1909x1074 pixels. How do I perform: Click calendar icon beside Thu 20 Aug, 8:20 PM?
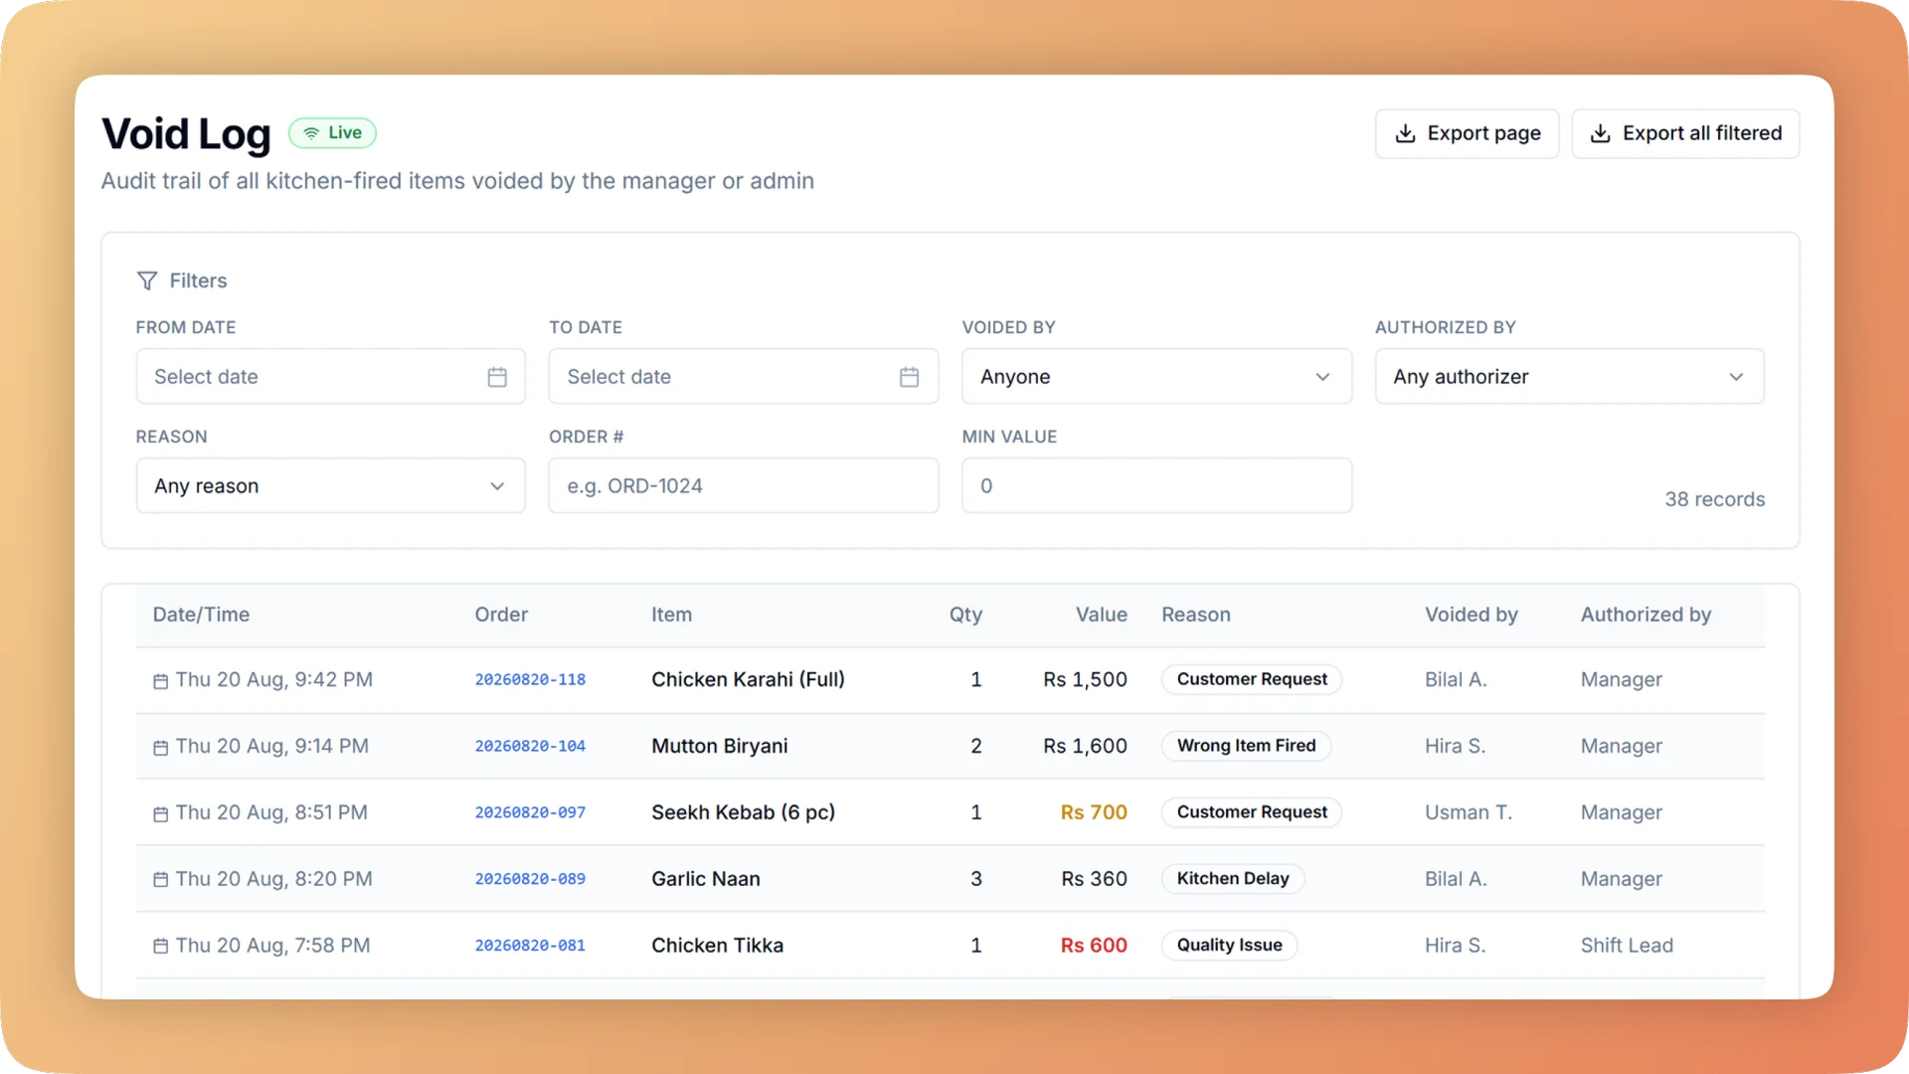[x=160, y=880]
